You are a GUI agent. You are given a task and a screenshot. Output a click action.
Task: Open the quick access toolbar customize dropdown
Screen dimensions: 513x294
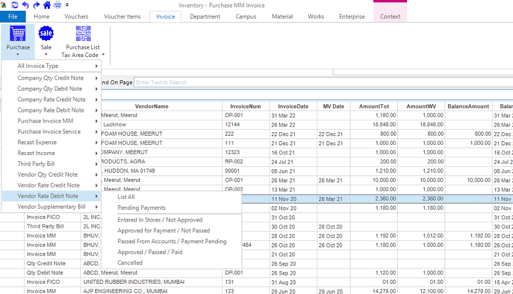(67, 5)
